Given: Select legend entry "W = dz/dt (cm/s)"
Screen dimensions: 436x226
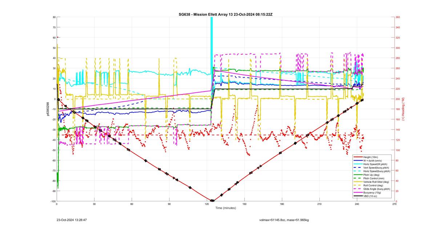Looking at the screenshot, I should click(372, 160).
